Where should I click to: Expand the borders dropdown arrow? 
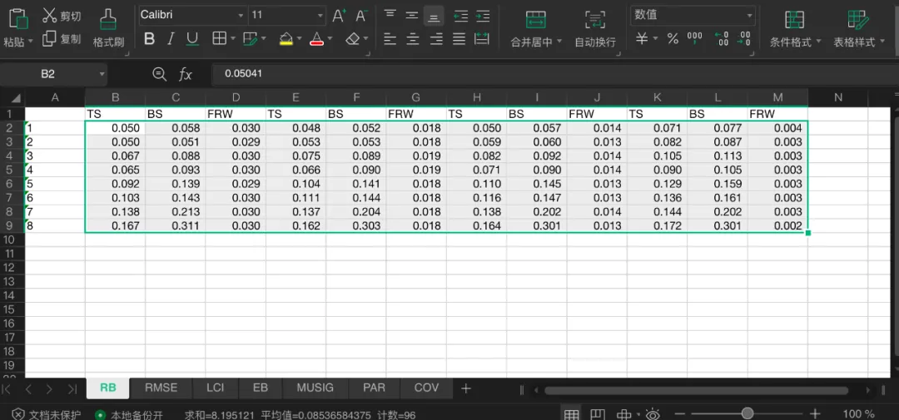coord(233,39)
